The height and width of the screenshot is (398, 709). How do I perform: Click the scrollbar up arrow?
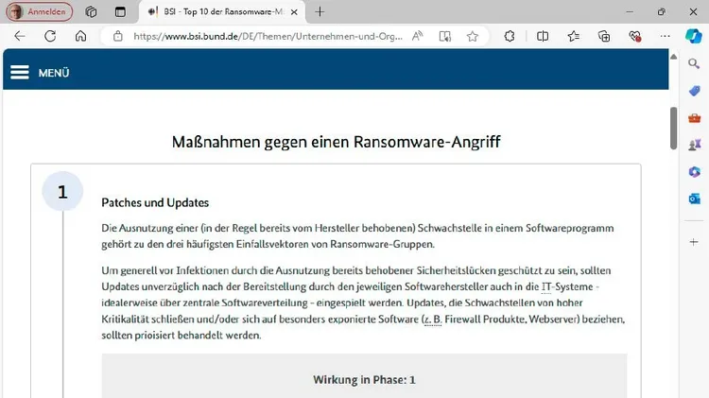click(x=674, y=57)
